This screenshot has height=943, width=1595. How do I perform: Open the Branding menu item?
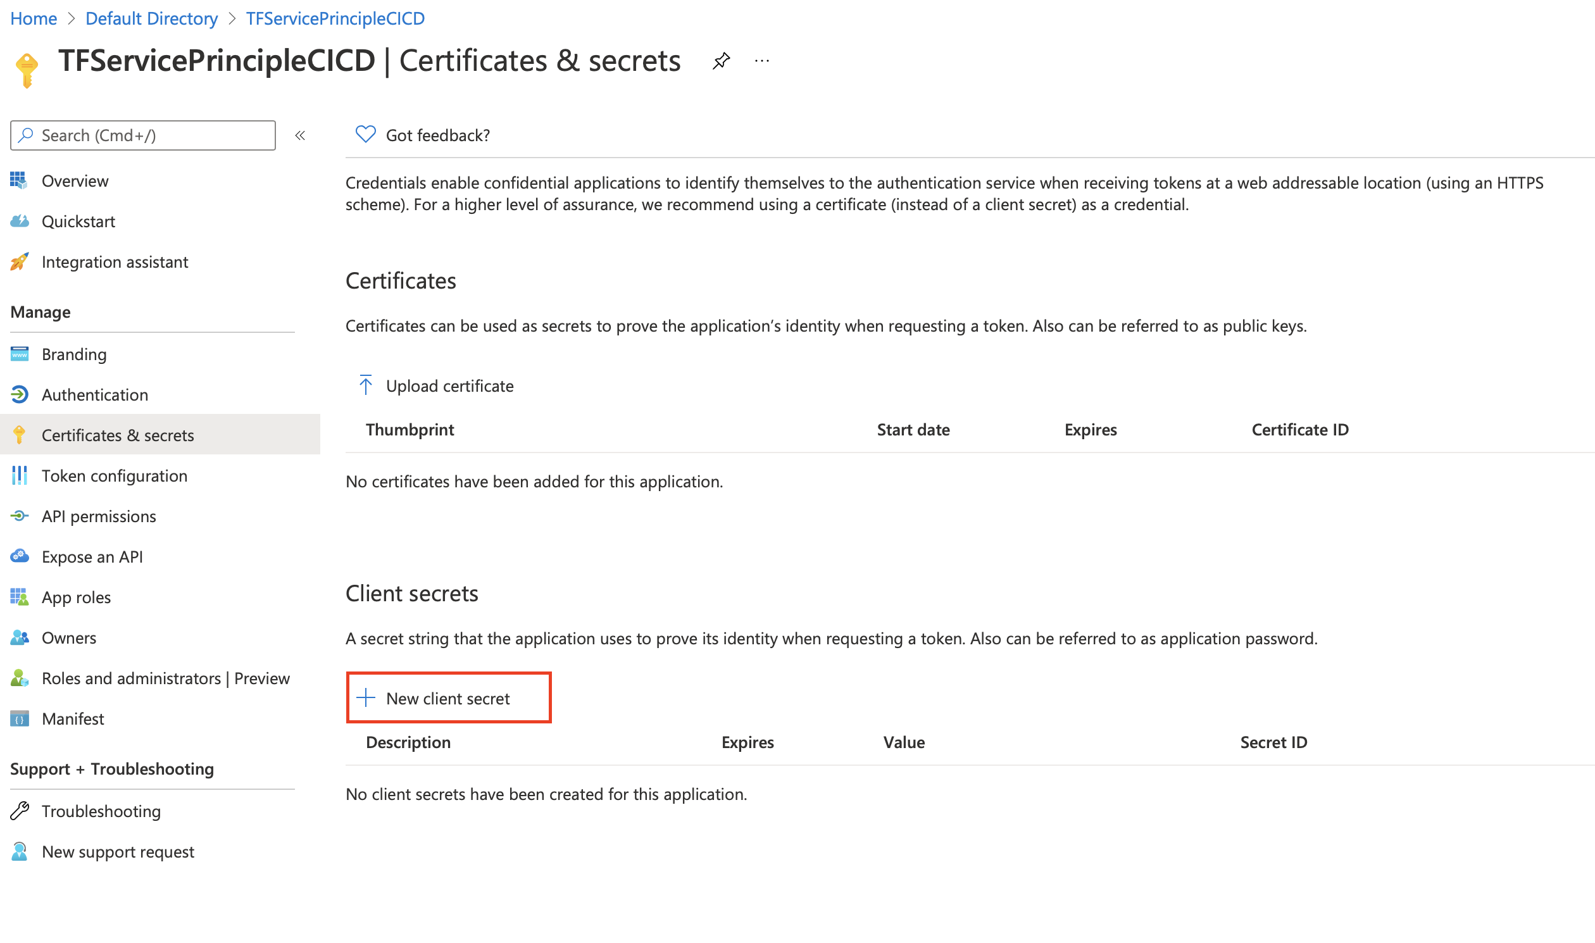(x=73, y=354)
